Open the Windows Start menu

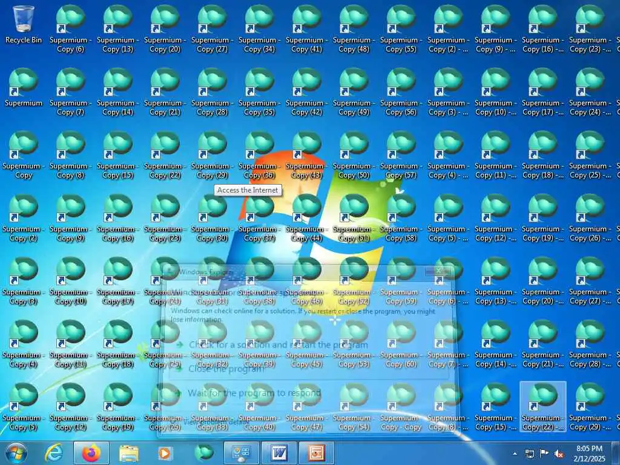(x=16, y=453)
